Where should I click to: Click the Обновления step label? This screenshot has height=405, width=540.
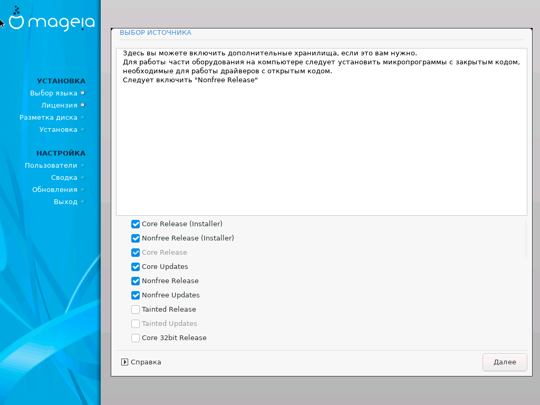pyautogui.click(x=54, y=189)
